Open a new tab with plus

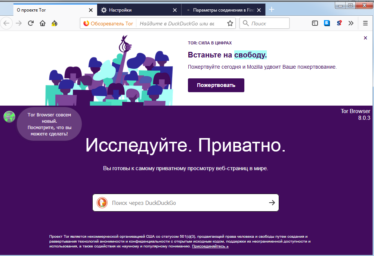tap(272, 10)
